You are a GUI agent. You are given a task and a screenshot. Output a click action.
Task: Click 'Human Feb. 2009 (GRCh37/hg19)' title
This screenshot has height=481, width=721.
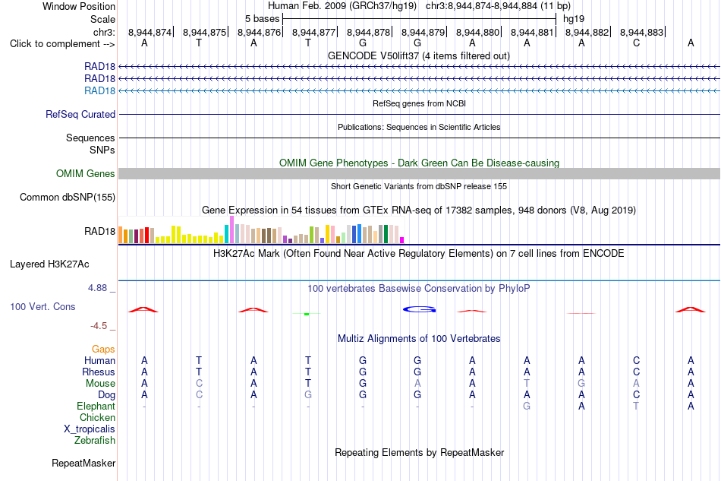point(342,6)
